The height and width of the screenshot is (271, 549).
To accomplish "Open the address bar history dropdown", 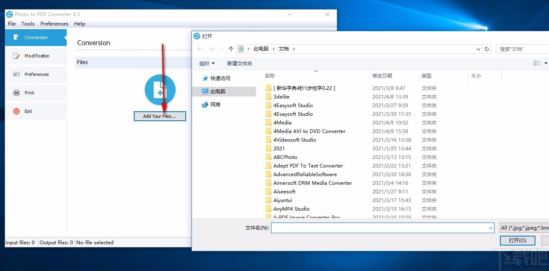I will (478, 48).
